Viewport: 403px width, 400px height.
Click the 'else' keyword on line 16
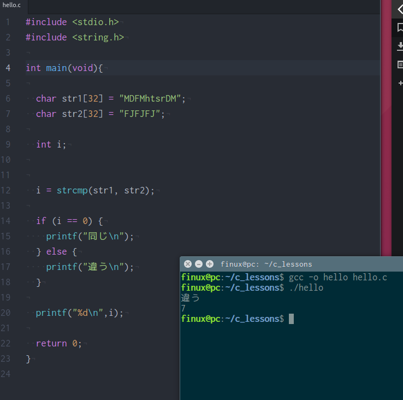pyautogui.click(x=57, y=251)
